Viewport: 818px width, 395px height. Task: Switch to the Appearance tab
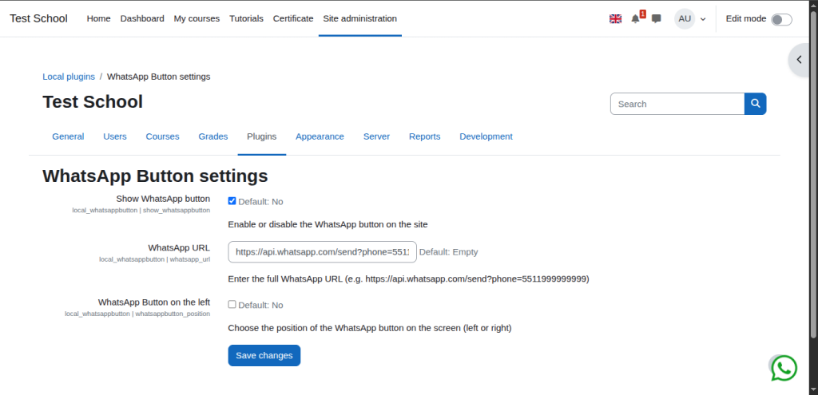coord(320,136)
